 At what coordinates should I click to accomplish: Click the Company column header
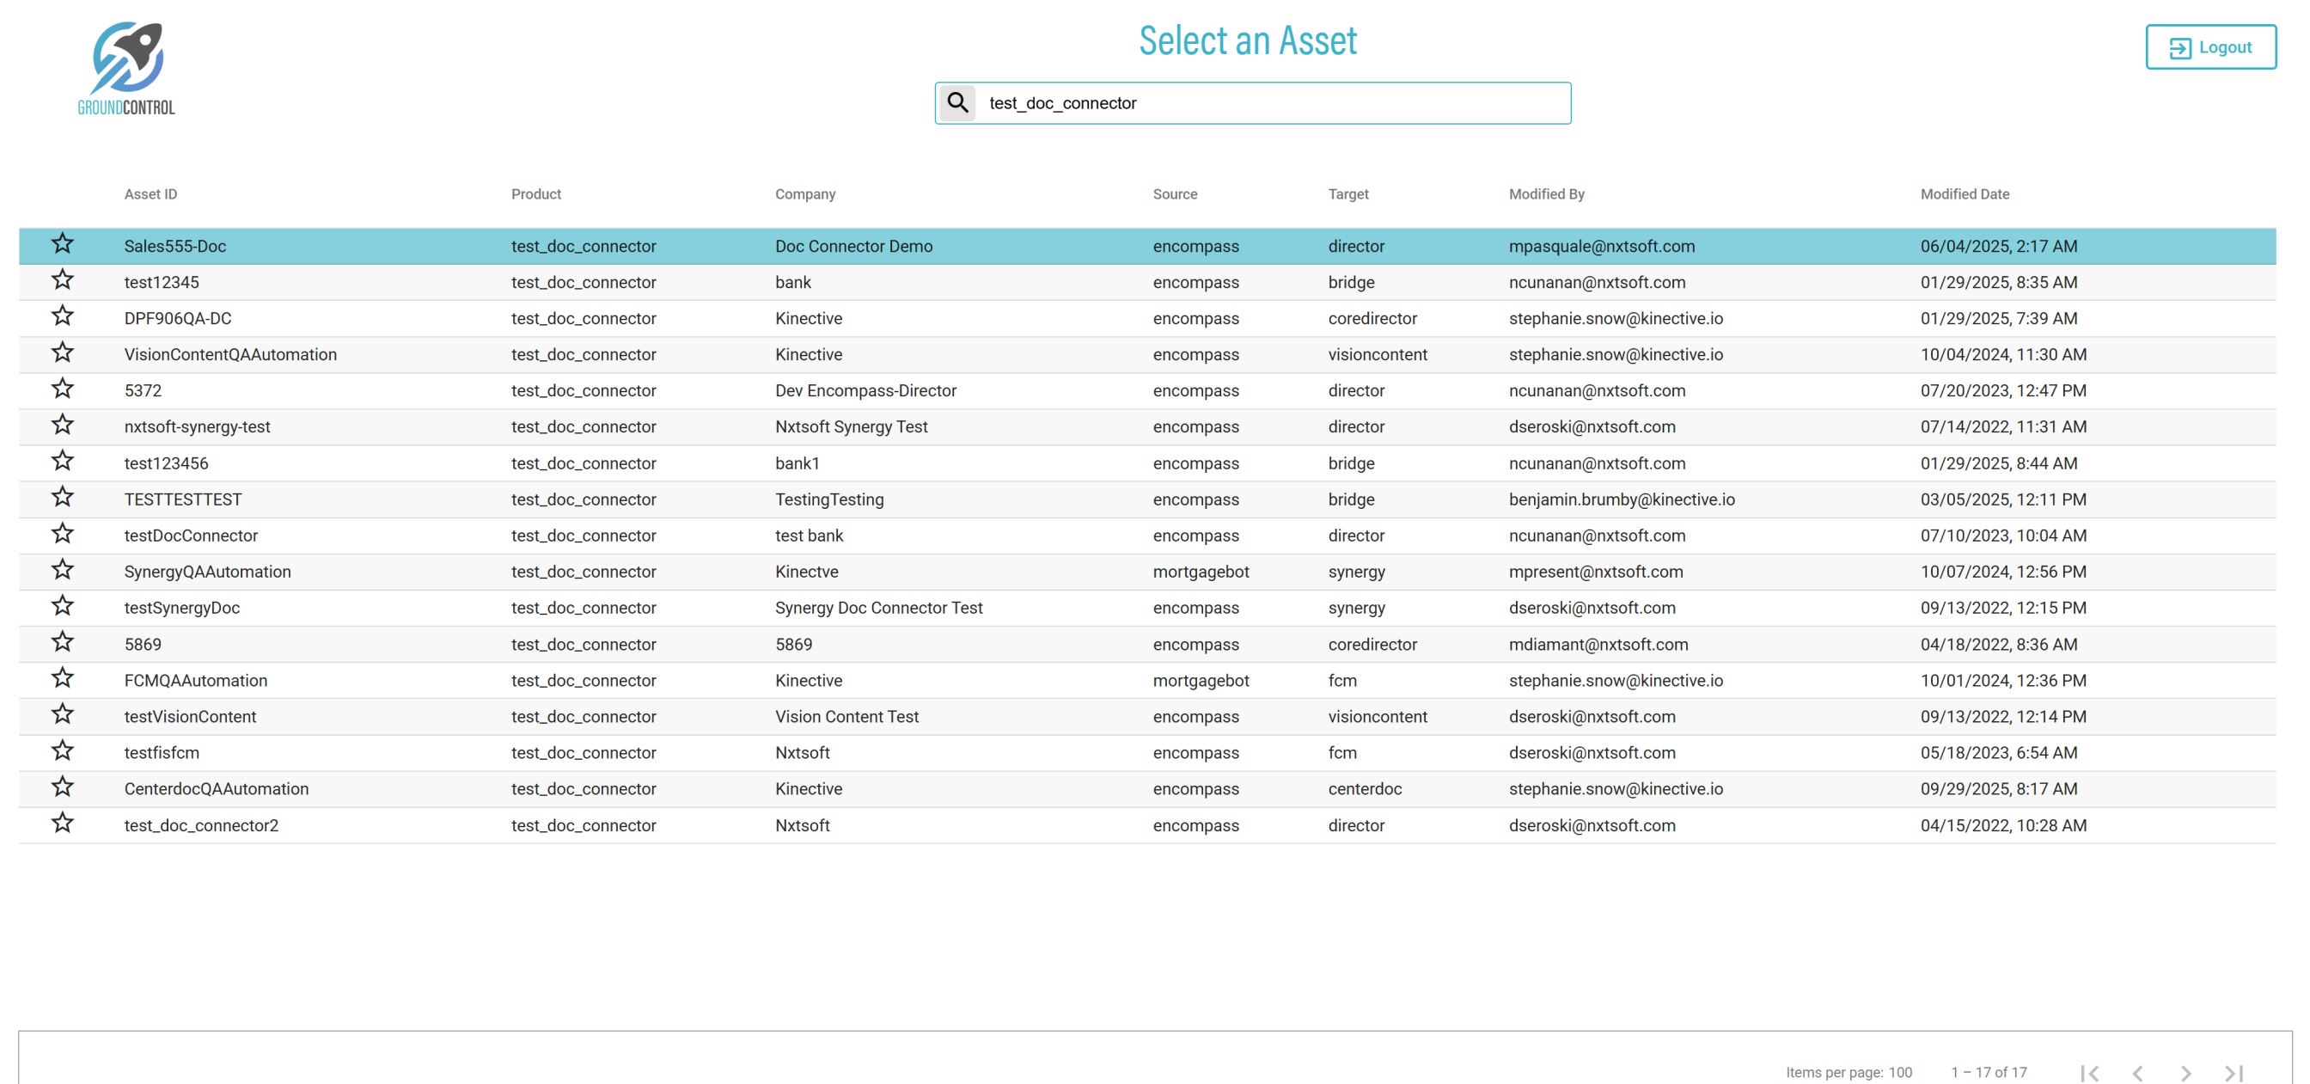(x=804, y=193)
